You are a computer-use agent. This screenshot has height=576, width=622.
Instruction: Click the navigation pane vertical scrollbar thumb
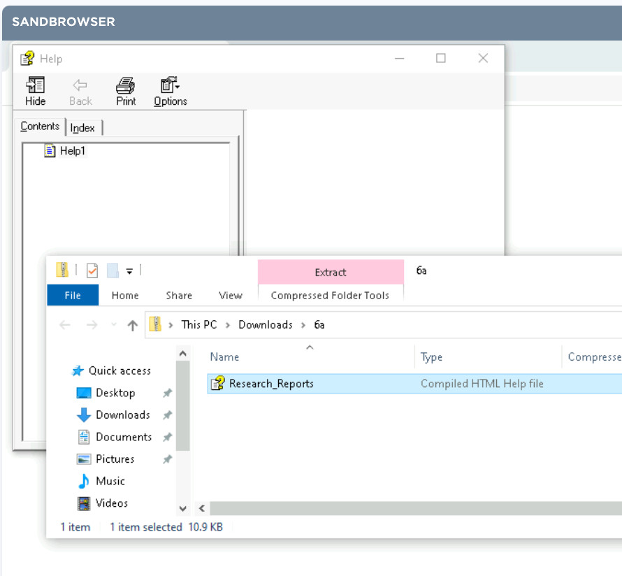tap(183, 405)
